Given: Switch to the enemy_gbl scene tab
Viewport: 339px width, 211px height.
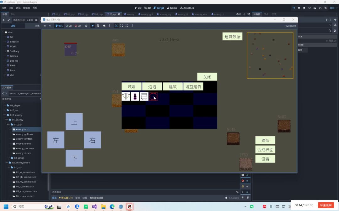Looking at the screenshot, I should tap(145, 14).
